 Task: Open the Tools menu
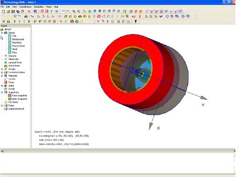49,7
